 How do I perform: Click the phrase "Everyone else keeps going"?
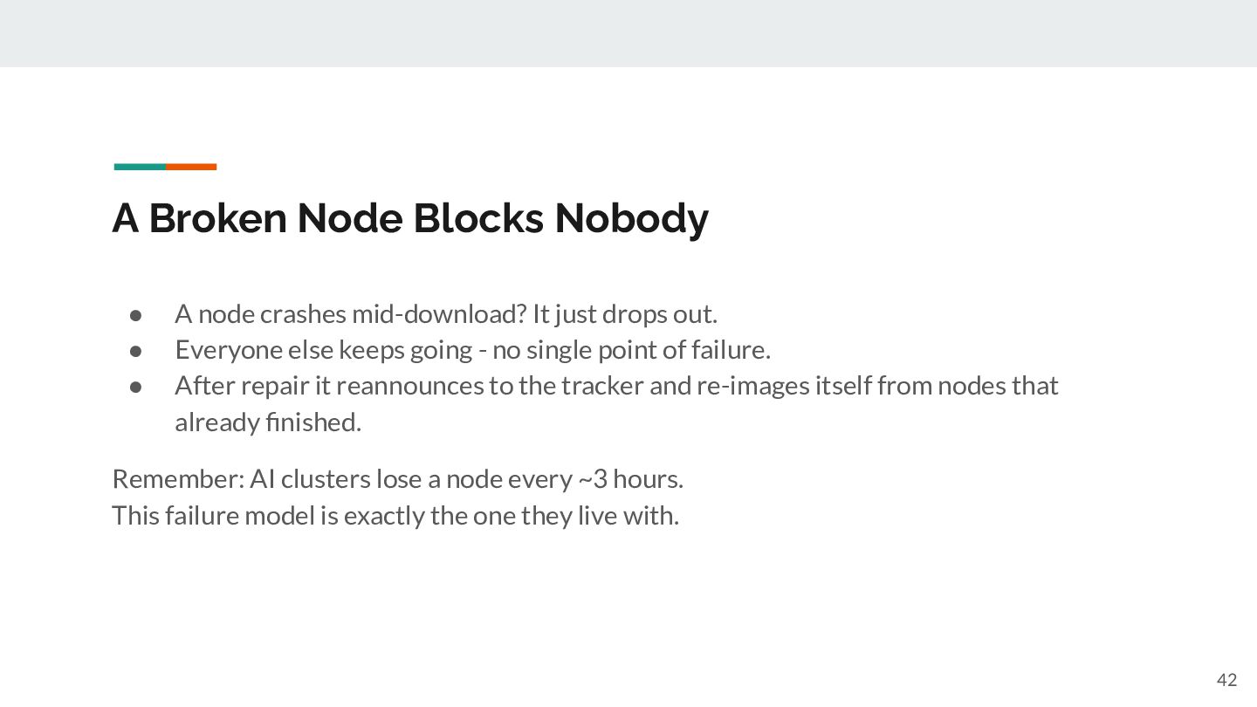[x=325, y=350]
